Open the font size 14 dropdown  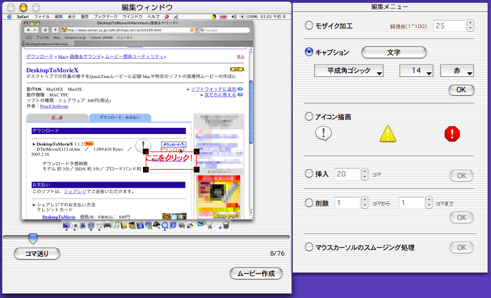(416, 71)
